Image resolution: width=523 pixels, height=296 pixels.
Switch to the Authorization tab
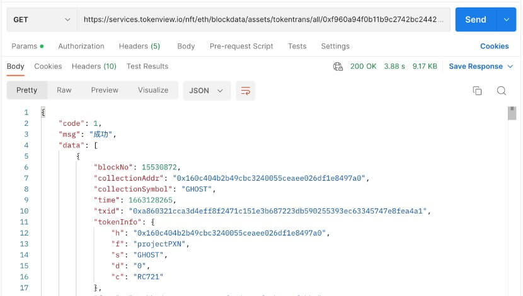(81, 46)
